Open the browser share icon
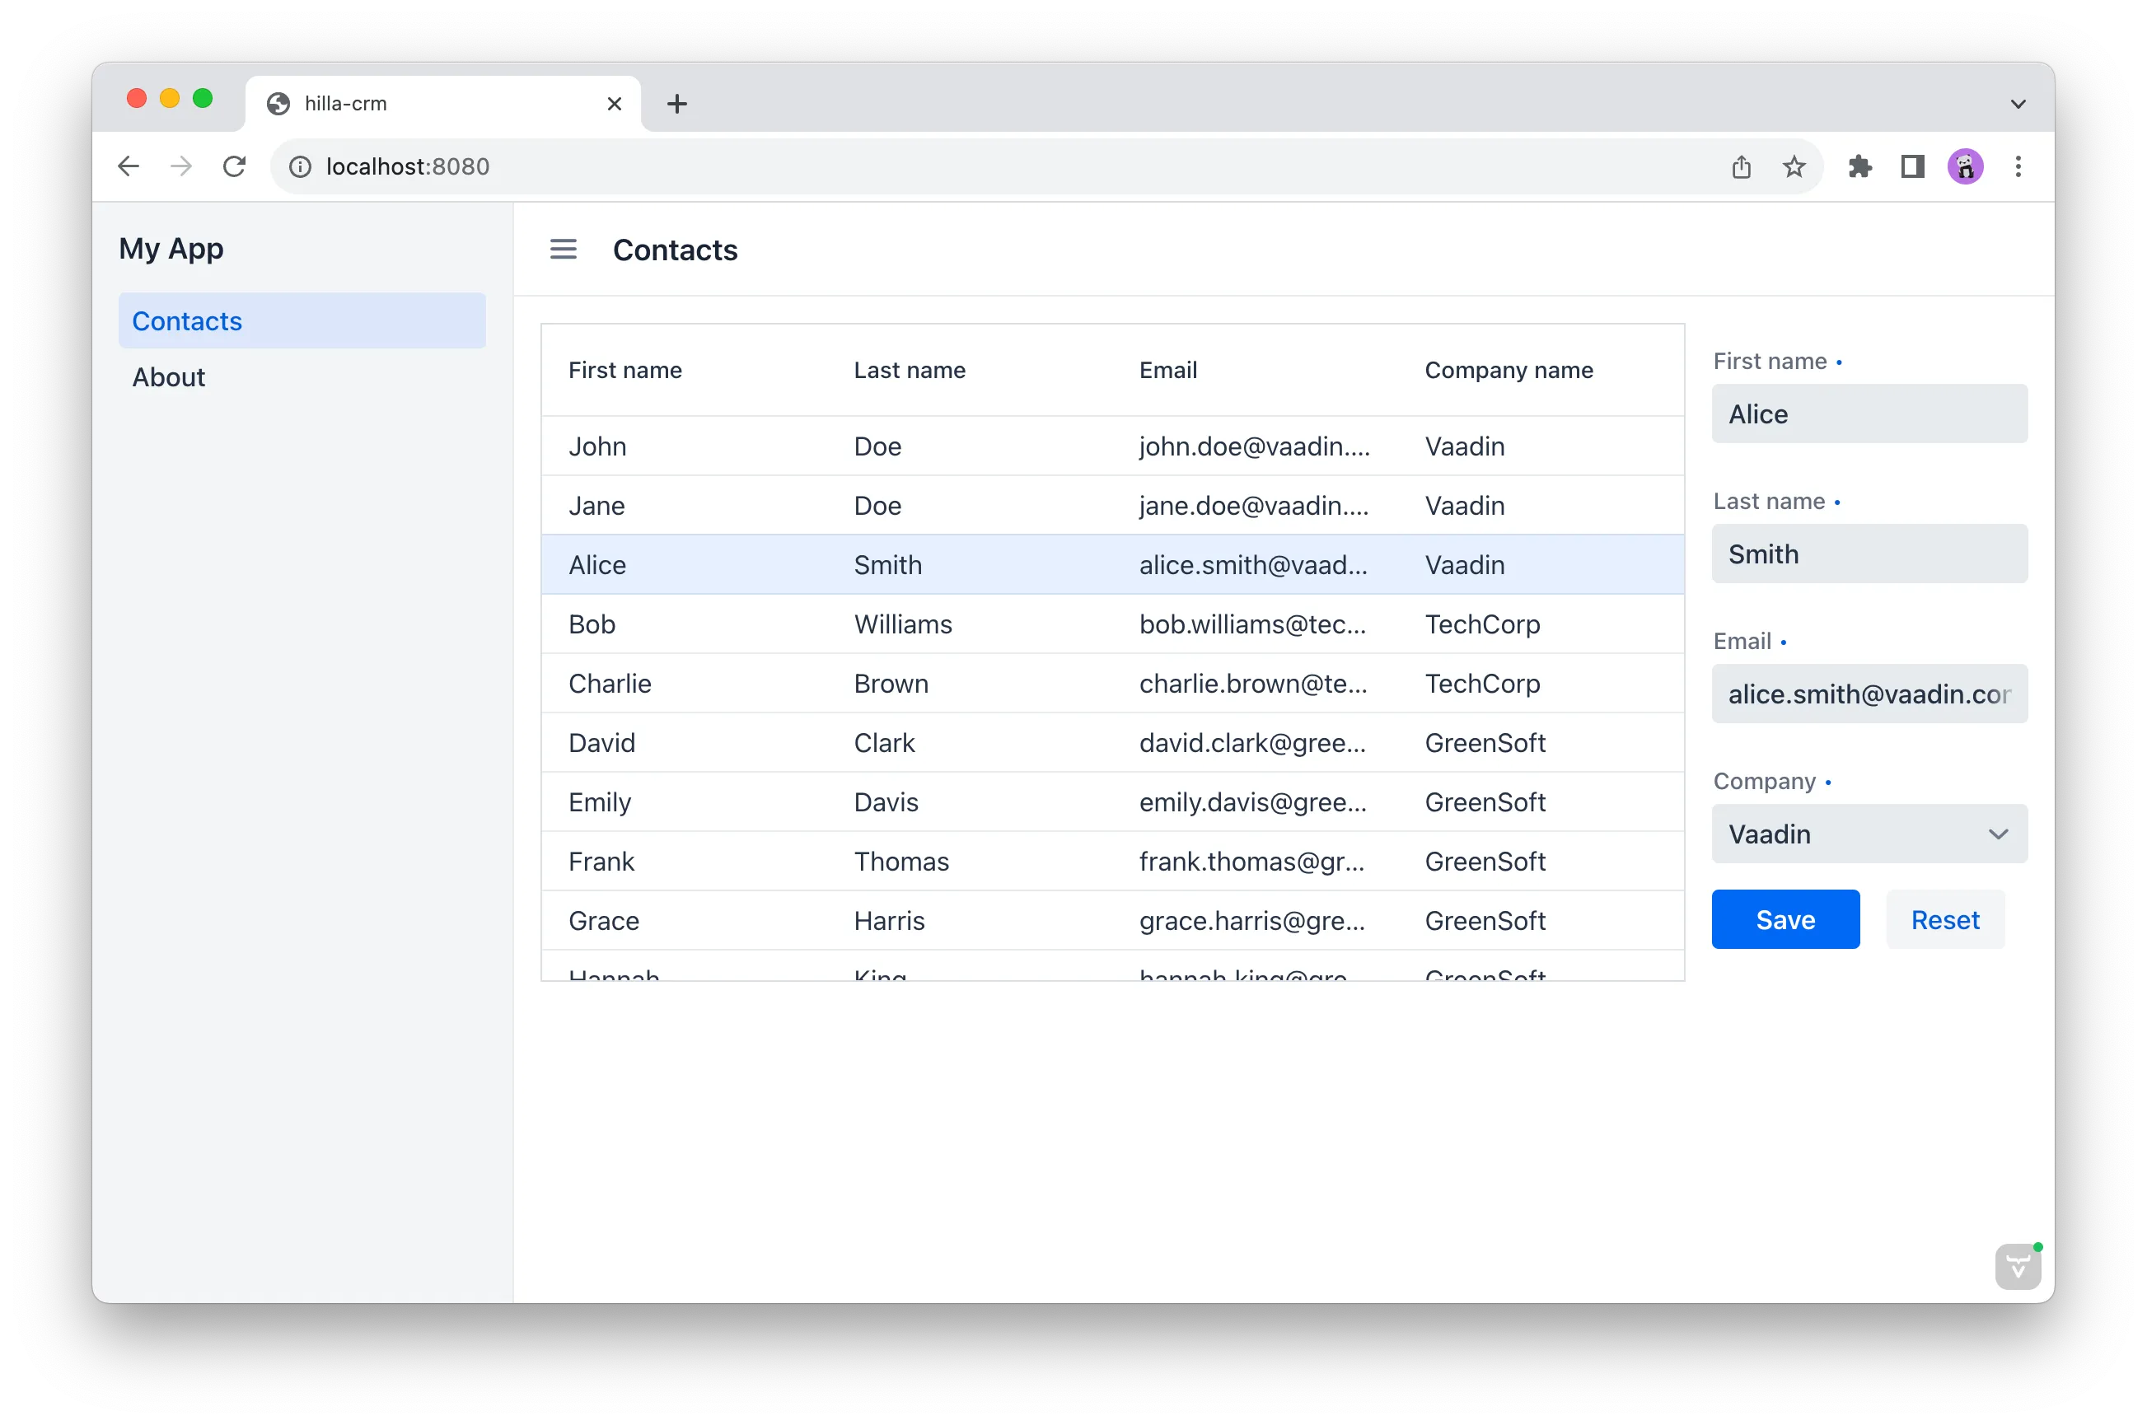Viewport: 2147px width, 1425px height. click(x=1741, y=166)
